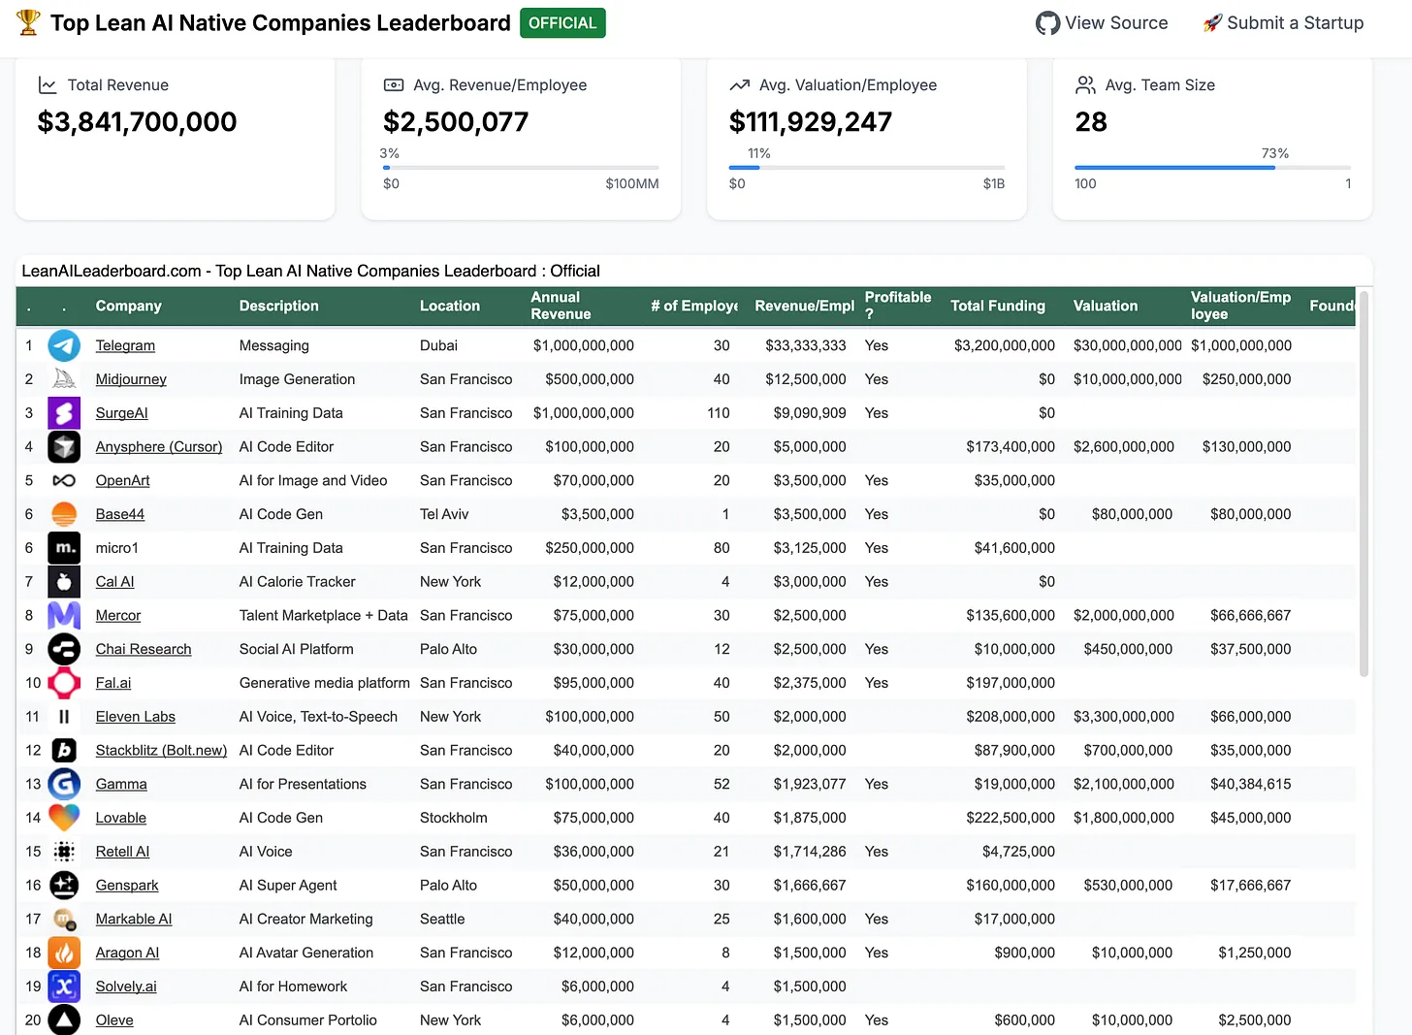Viewport: 1412px width, 1035px height.
Task: Click the people icon for Avg. Team Size
Action: tap(1085, 85)
